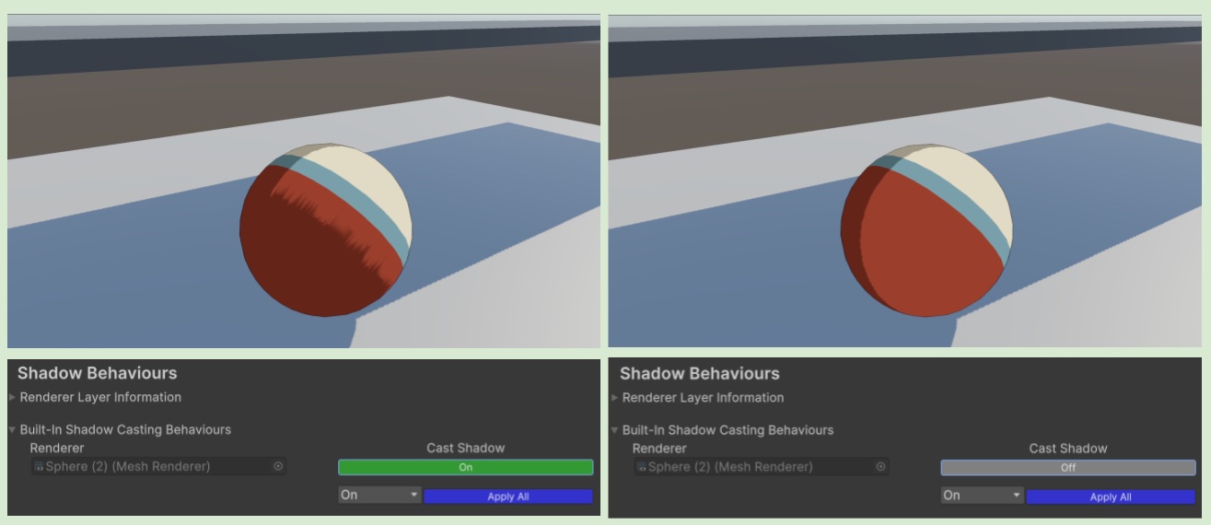Click object picker circle in the shadow-off panel
Screen dimensions: 1211x525
(x=880, y=467)
